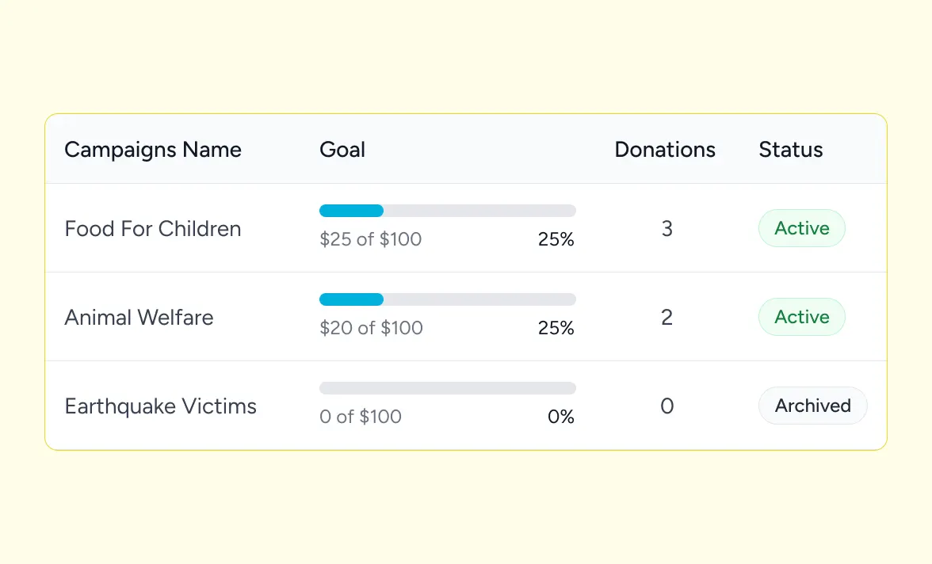The image size is (932, 564).
Task: Click the 0% label for Earthquake Victims
Action: [x=561, y=417]
